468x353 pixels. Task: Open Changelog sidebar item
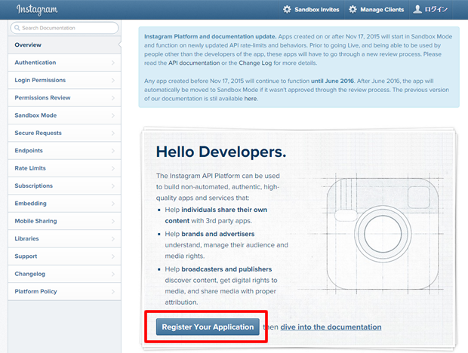[64, 274]
